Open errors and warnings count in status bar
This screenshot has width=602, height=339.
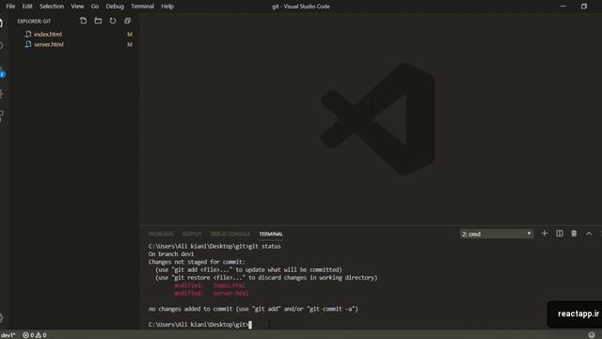click(35, 335)
